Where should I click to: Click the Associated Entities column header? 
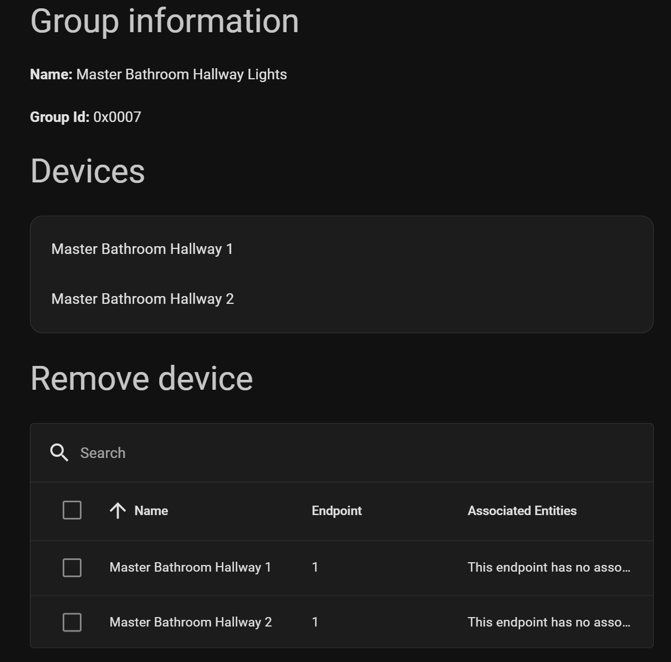[522, 511]
